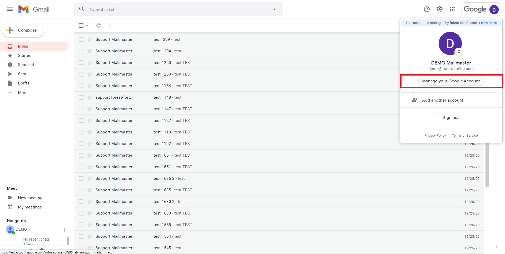505x254 pixels.
Task: Star the test 1558 message
Action: click(x=90, y=225)
